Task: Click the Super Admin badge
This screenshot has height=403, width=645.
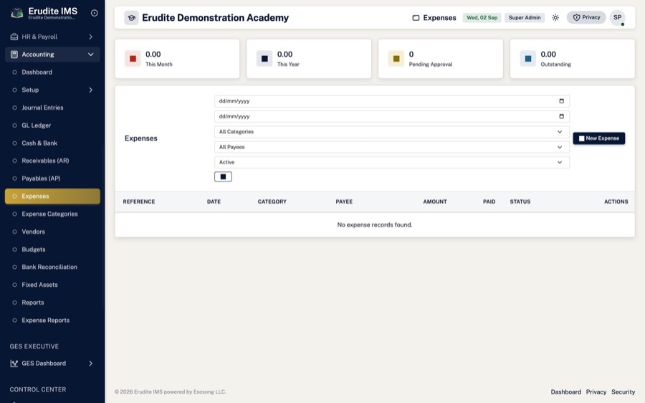Action: [x=525, y=18]
